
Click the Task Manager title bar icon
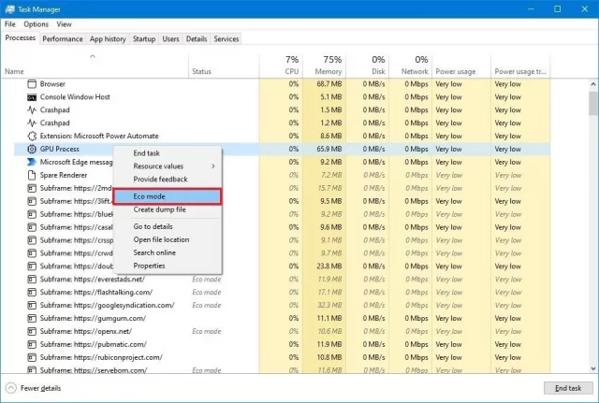pos(10,9)
